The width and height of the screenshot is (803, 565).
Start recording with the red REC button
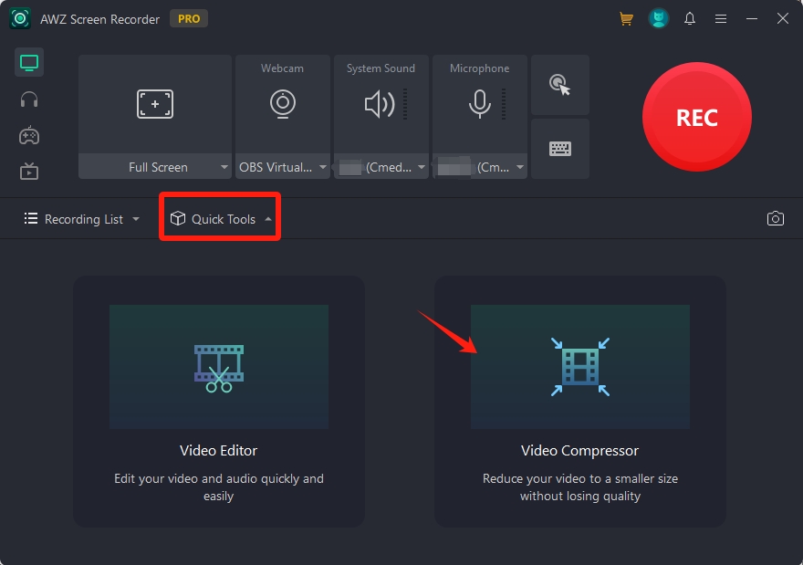[696, 117]
